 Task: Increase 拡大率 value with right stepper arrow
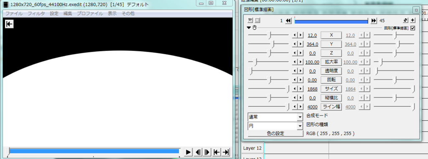point(301,62)
